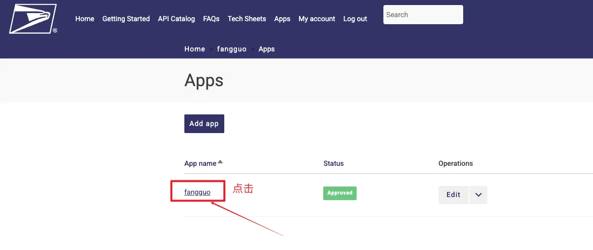Sort table by App name header

tap(201, 163)
